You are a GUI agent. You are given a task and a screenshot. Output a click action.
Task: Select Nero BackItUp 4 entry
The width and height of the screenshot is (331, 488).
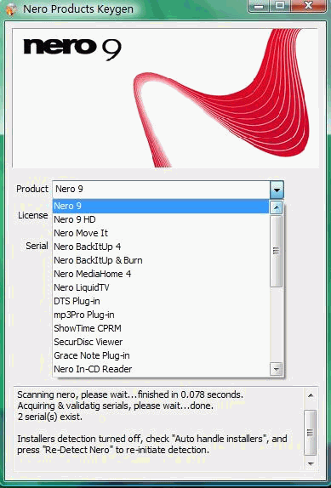click(x=161, y=247)
